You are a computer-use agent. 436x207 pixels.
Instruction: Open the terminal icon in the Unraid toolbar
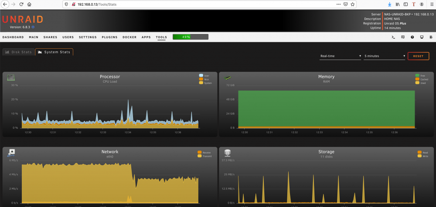point(393,37)
